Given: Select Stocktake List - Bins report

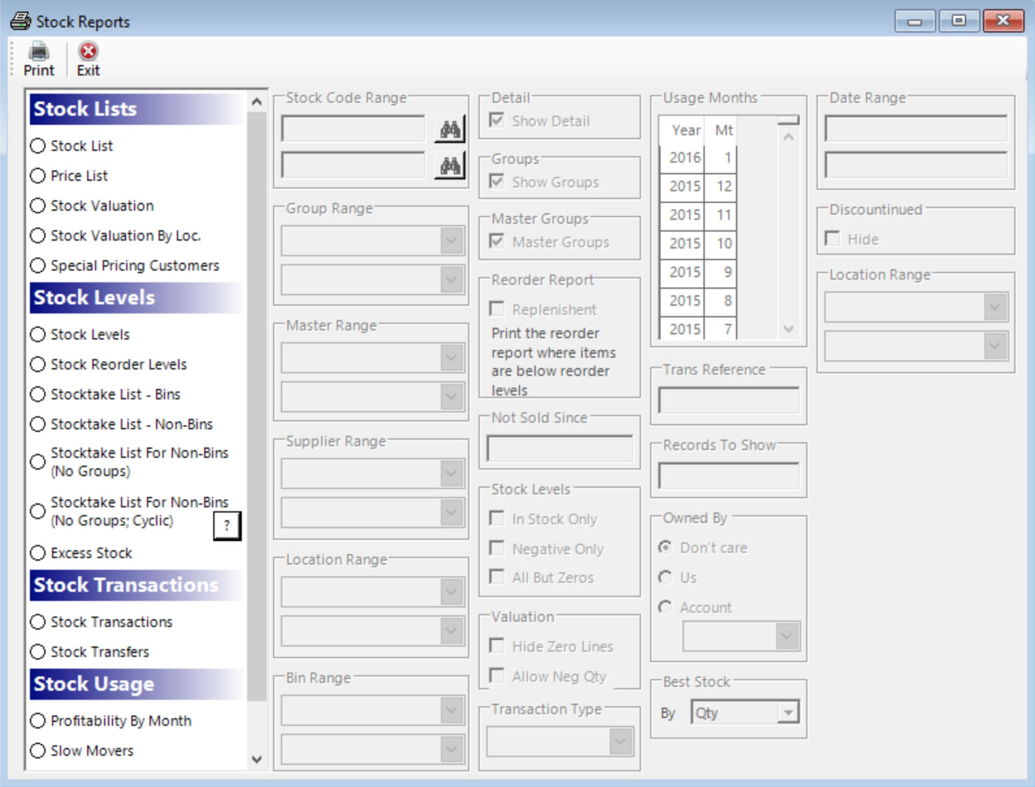Looking at the screenshot, I should [x=38, y=394].
